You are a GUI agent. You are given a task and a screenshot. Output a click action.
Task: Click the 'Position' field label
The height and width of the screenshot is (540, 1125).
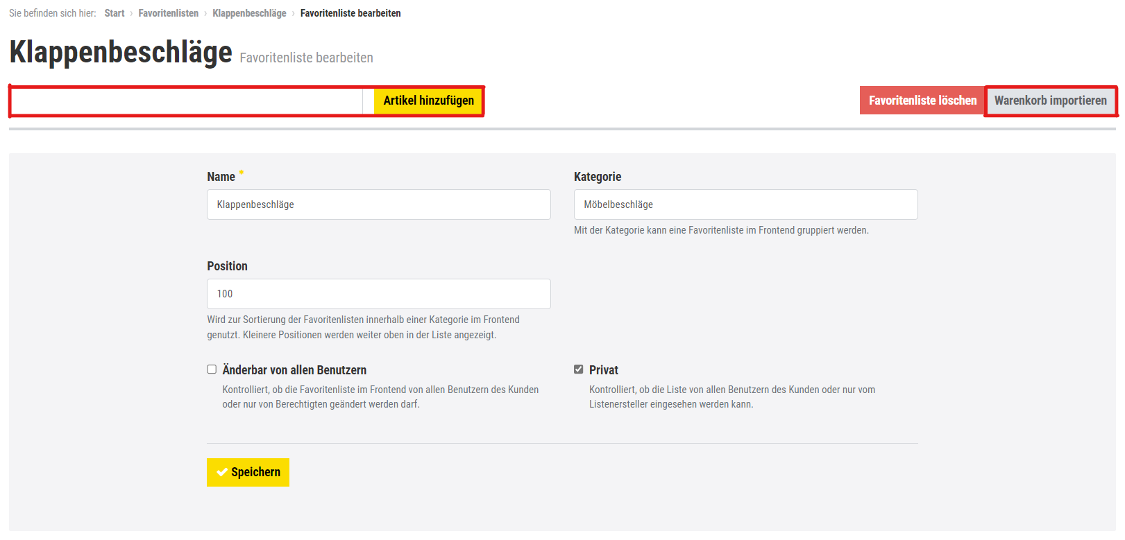click(227, 266)
